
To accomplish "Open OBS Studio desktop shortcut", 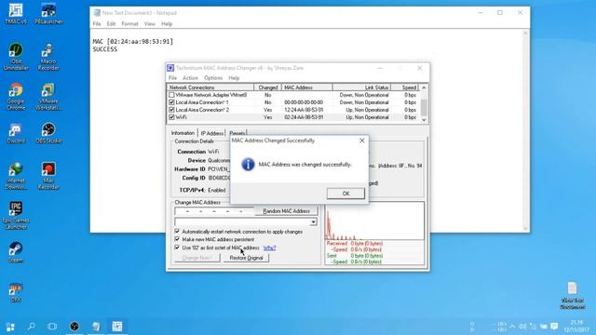I will tap(48, 133).
